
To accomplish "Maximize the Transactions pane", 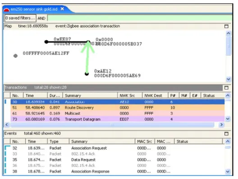I will (226, 87).
